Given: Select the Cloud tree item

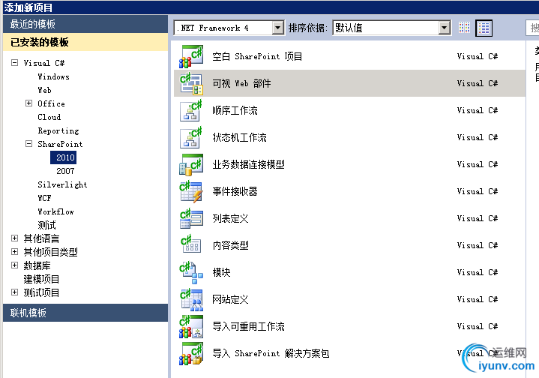Looking at the screenshot, I should coord(49,117).
